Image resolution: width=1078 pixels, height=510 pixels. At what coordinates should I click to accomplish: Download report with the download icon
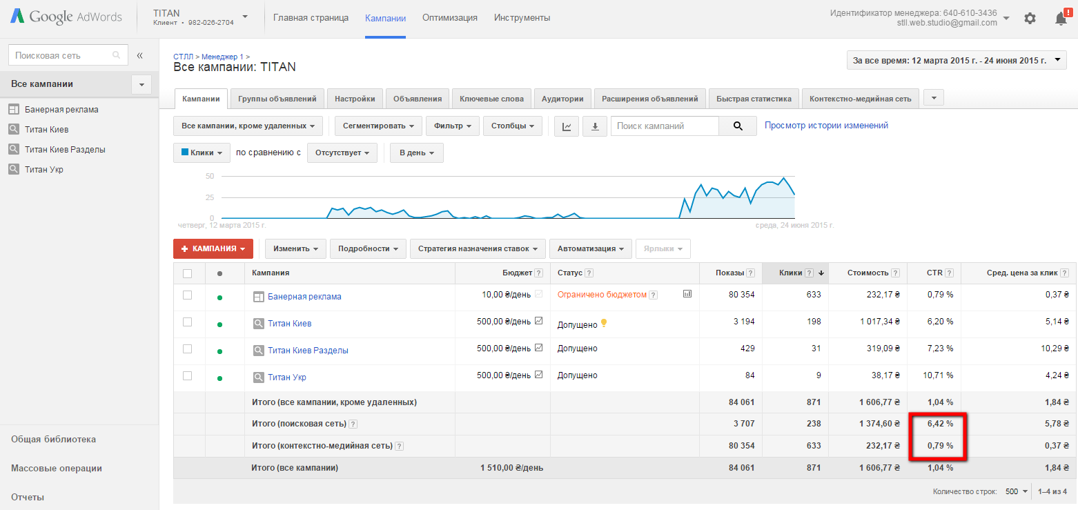[x=594, y=126]
